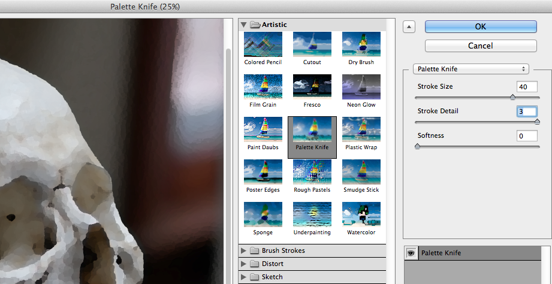
Task: Select the Cutout filter thumbnail
Action: click(x=312, y=44)
